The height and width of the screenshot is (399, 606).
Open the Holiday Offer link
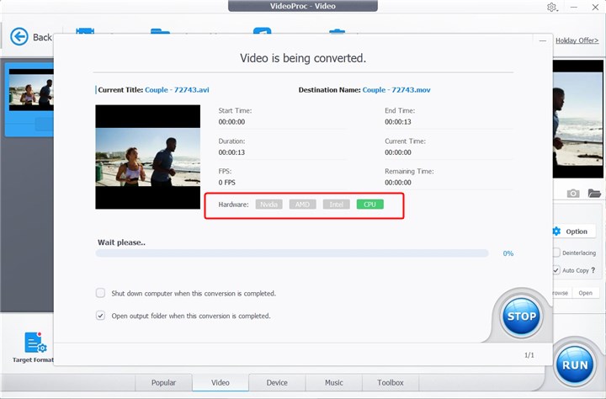pyautogui.click(x=577, y=40)
